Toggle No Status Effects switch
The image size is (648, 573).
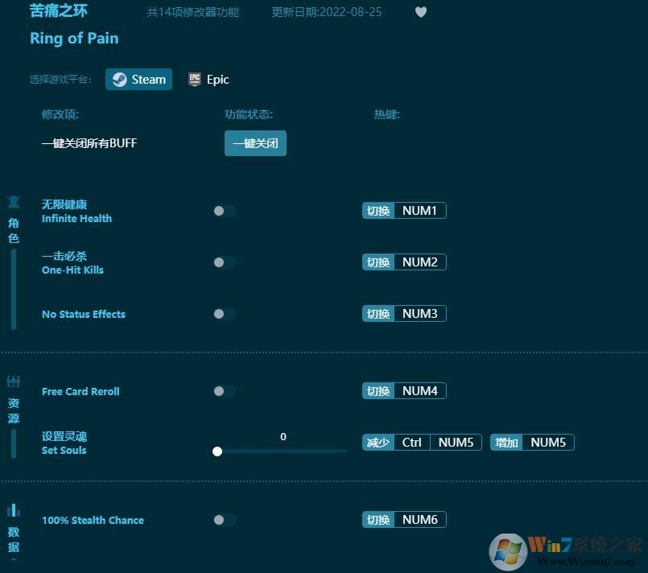click(225, 314)
